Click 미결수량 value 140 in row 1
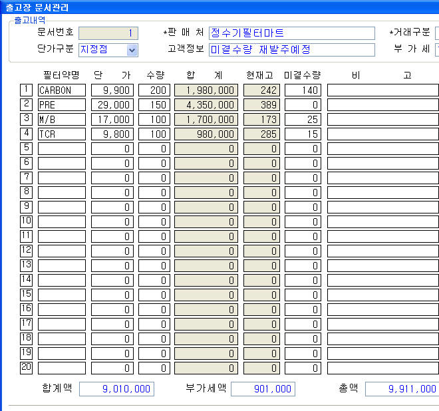Image resolution: width=439 pixels, height=411 pixels. pyautogui.click(x=303, y=90)
